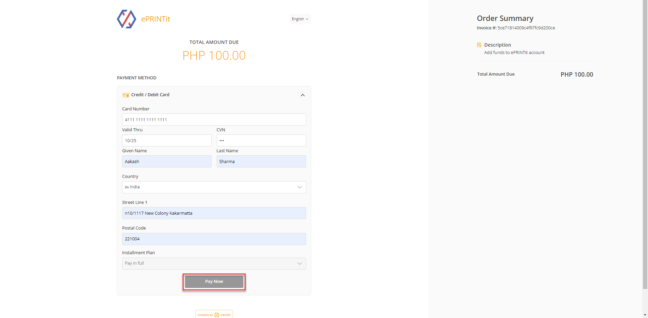
Task: Open the Installment Plan dropdown
Action: click(x=214, y=264)
